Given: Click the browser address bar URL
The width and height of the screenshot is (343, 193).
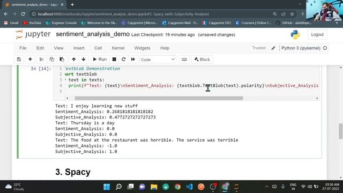Looking at the screenshot, I should click(x=123, y=14).
